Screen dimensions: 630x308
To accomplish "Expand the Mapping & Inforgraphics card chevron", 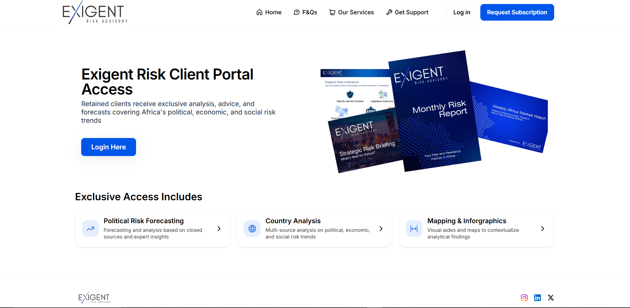I will [x=543, y=229].
